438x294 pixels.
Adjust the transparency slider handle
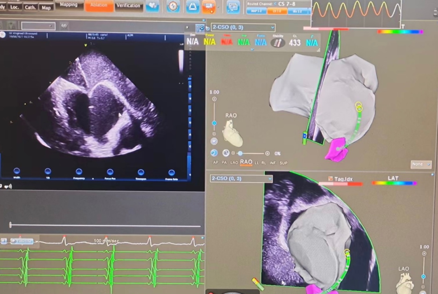240,153
